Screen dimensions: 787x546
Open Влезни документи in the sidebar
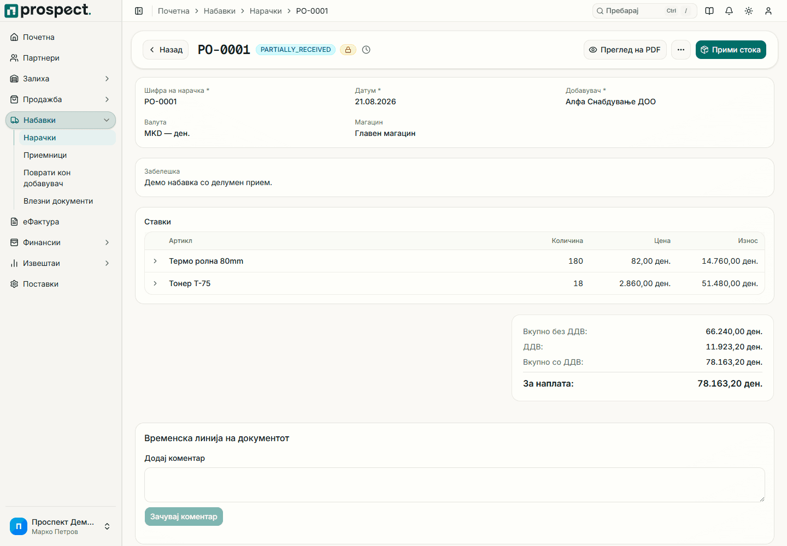(67, 201)
